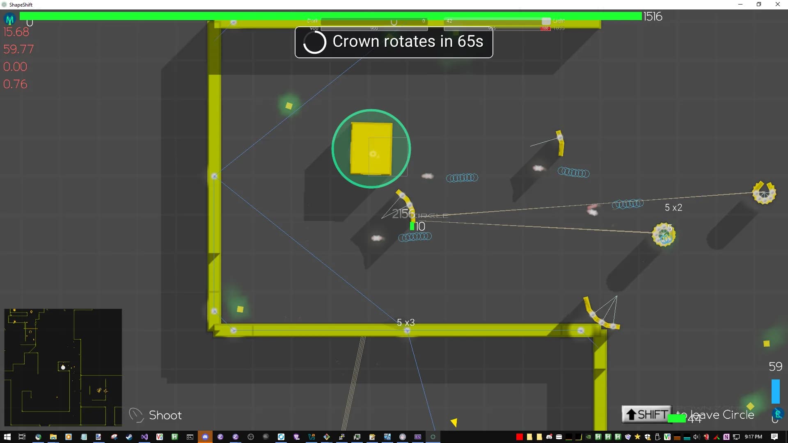
Task: Click the red square icon in the system tray
Action: pyautogui.click(x=519, y=437)
